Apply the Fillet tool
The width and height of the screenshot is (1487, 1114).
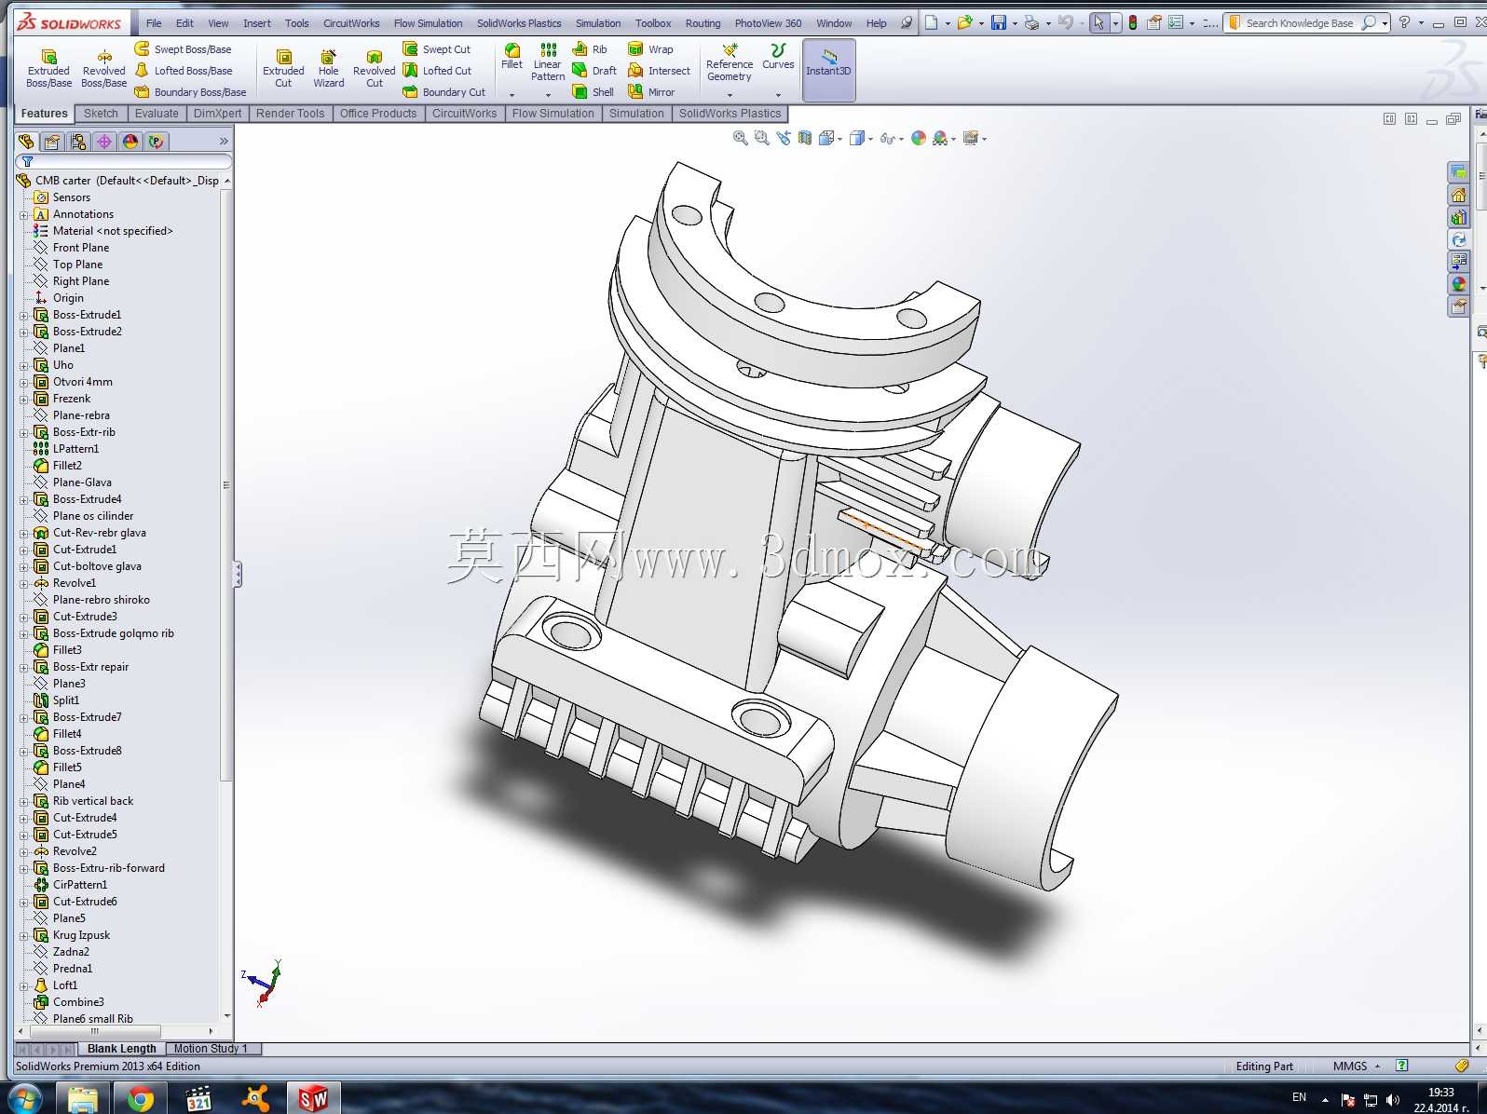coord(512,56)
